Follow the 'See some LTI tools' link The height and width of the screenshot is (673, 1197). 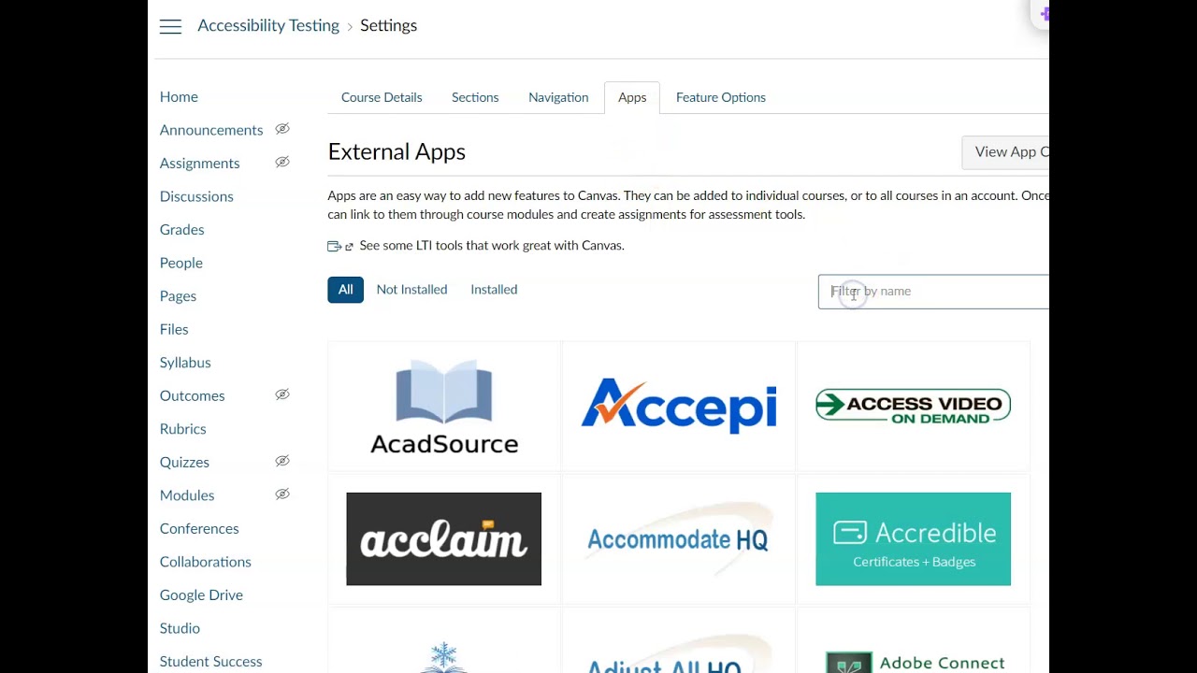(x=492, y=246)
